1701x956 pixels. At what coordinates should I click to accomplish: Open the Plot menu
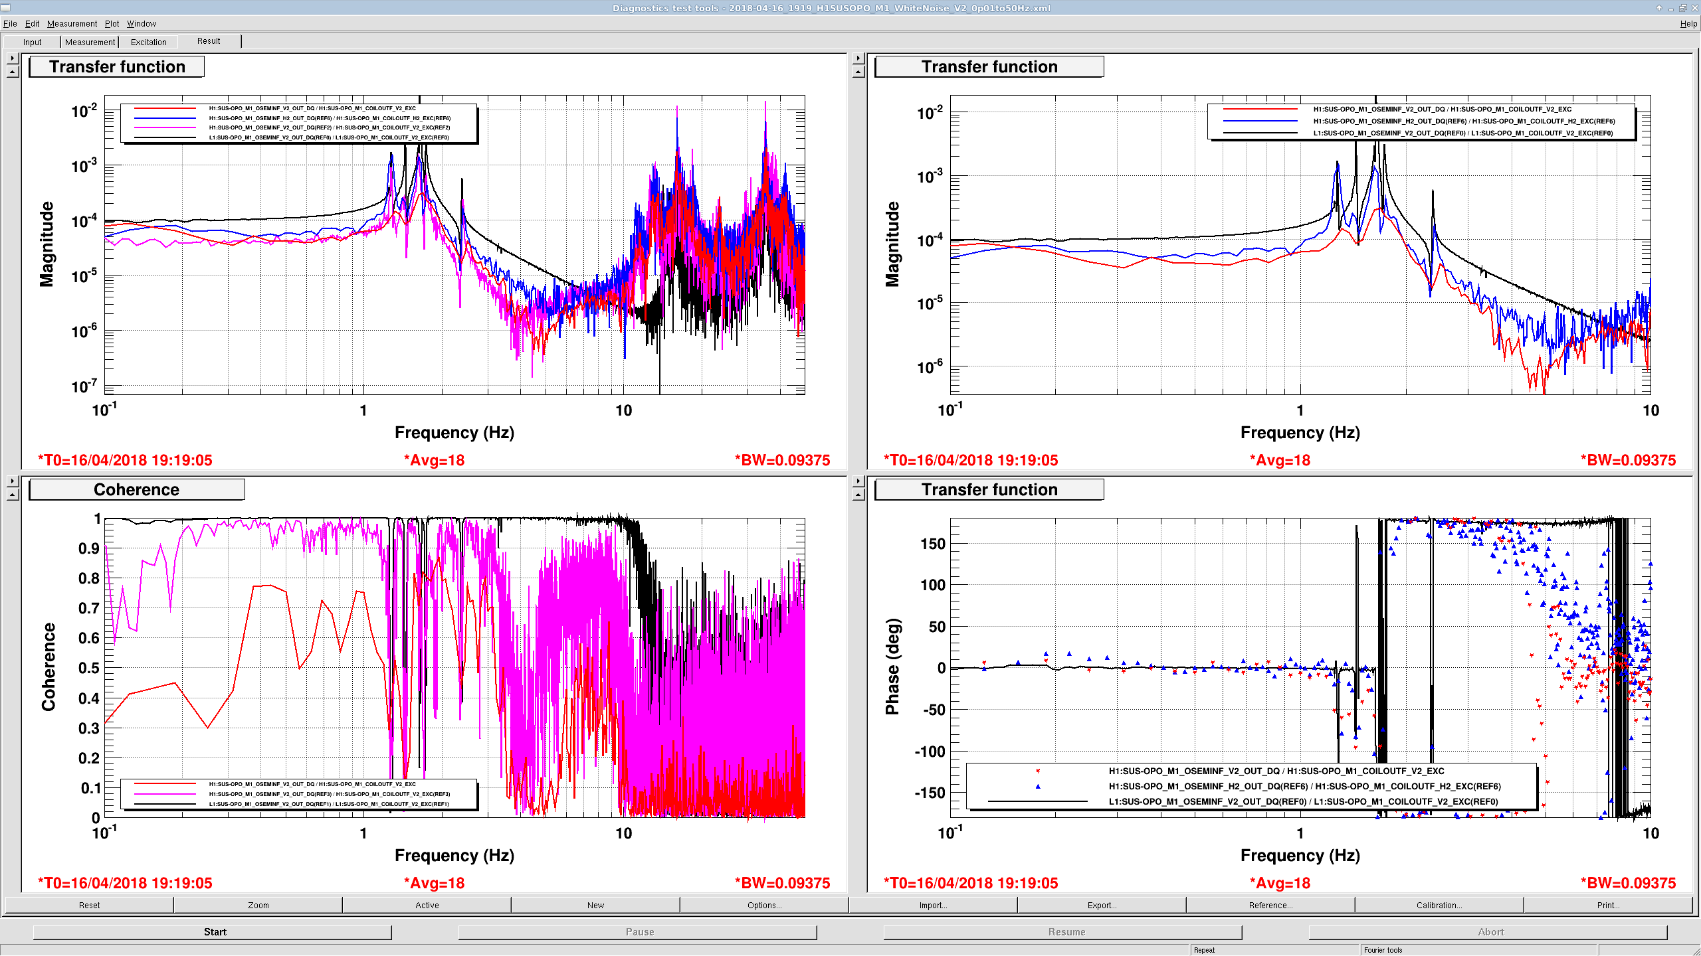tap(112, 23)
